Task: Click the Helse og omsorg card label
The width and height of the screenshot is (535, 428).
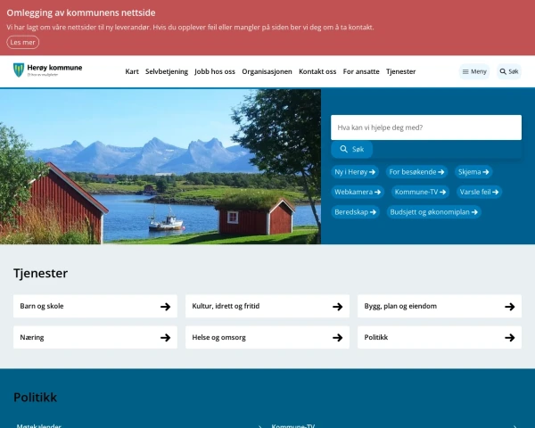Action: [218, 338]
